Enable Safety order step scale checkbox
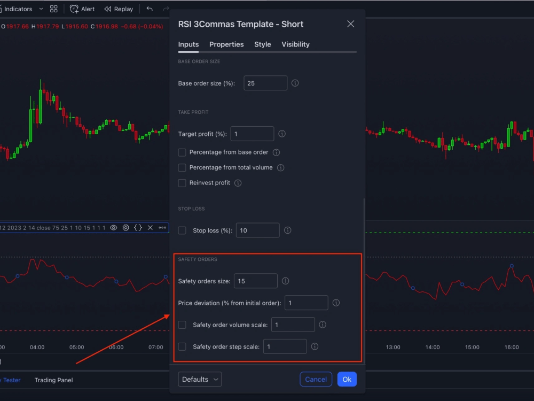Screen dimensions: 534x401 pos(182,346)
